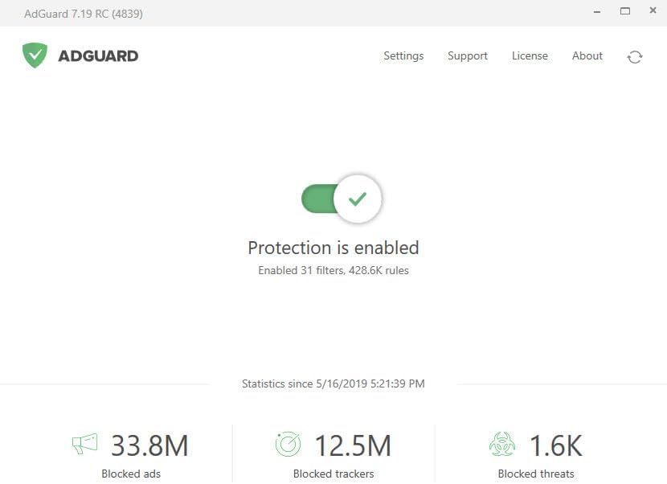Click the 1.6K blocked threats count
The image size is (667, 484).
pyautogui.click(x=555, y=445)
